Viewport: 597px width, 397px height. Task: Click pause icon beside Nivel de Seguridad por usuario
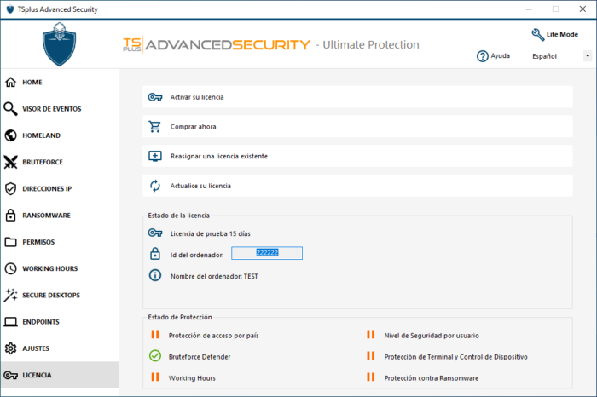[370, 334]
